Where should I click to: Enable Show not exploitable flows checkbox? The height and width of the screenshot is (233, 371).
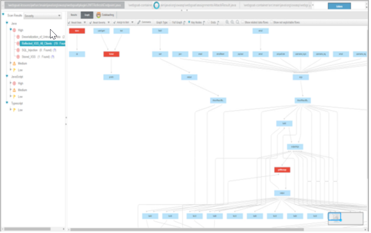click(271, 22)
